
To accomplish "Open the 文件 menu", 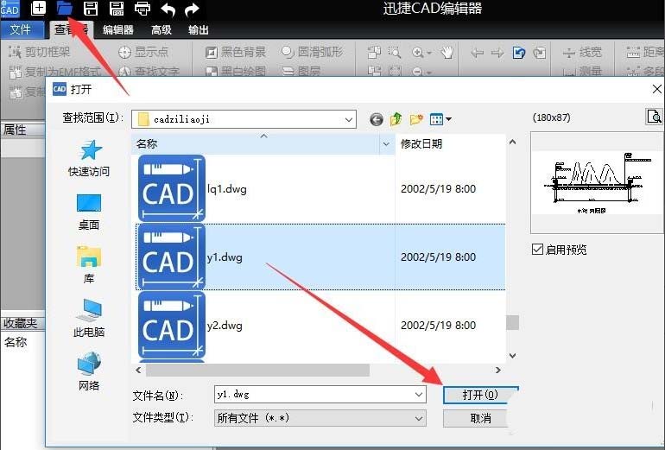I will [x=21, y=29].
